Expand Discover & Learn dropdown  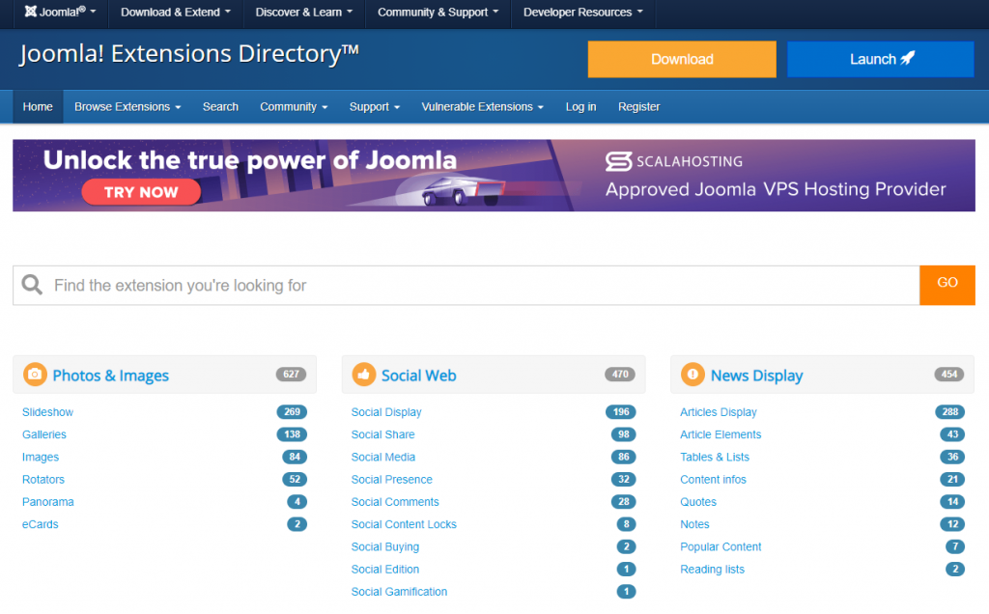[304, 12]
